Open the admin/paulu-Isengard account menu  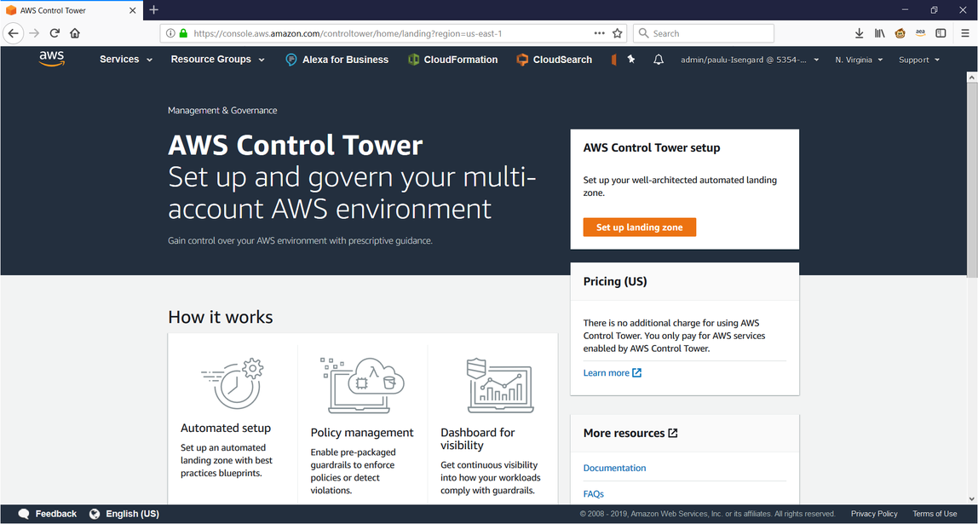(x=750, y=60)
